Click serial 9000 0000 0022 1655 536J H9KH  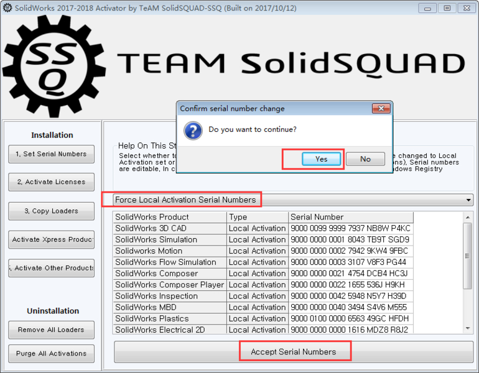coord(351,285)
